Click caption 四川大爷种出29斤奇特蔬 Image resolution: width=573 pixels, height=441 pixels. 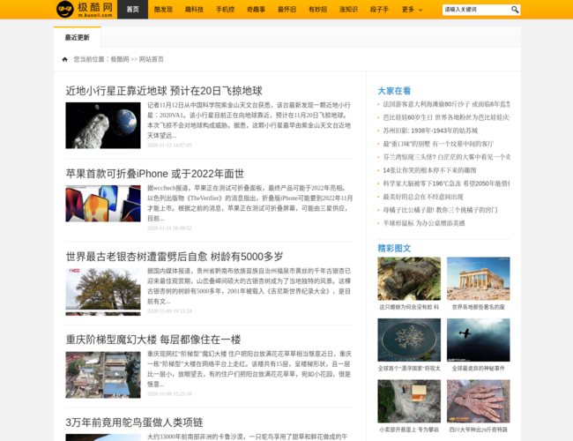479,430
